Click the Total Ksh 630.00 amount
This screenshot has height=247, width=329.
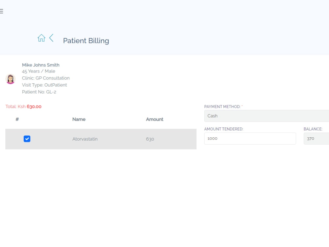(x=23, y=106)
